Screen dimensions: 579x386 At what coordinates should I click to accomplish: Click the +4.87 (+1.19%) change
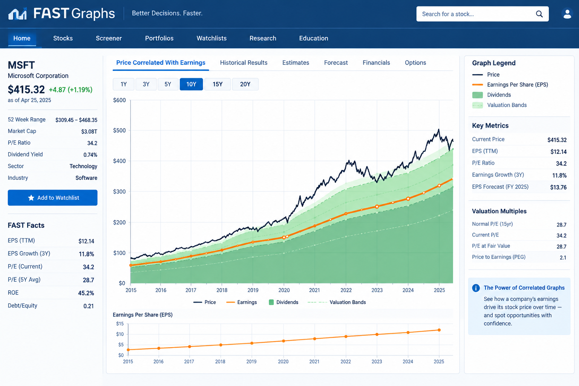click(x=70, y=90)
